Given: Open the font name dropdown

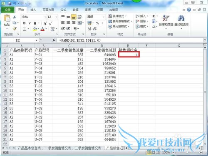Looking at the screenshot, I should pos(45,17).
